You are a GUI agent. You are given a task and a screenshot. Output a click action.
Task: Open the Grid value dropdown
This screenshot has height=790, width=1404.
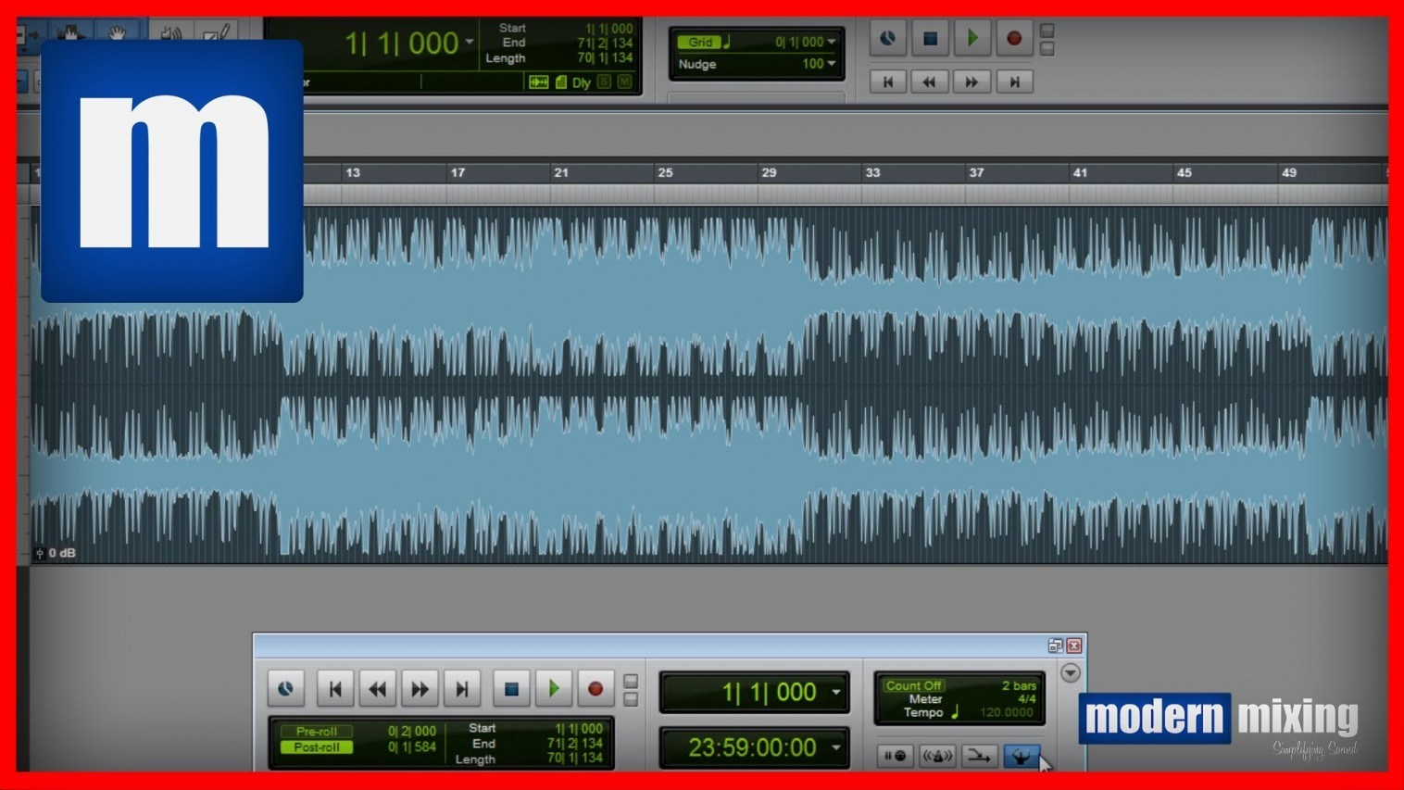pyautogui.click(x=832, y=41)
